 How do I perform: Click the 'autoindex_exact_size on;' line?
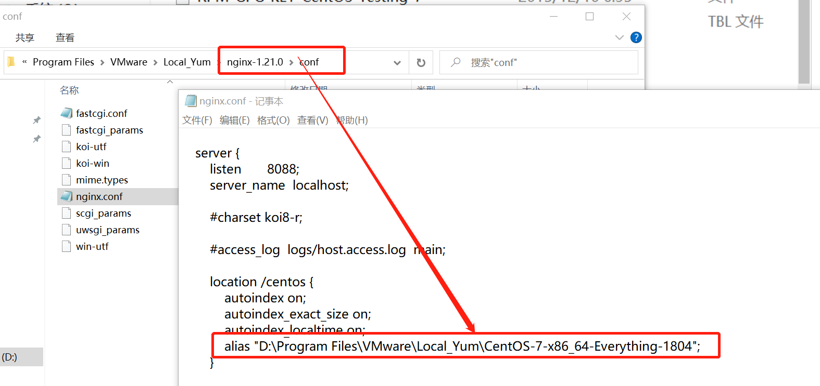[x=298, y=314]
